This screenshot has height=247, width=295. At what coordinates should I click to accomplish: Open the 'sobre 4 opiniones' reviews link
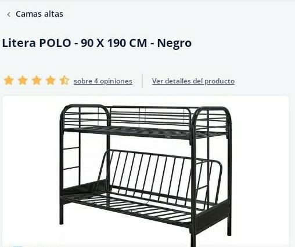[x=103, y=81]
